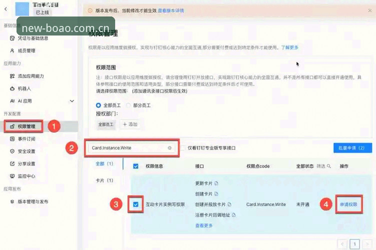Open 凭证与基础信息 in sidebar
This screenshot has height=250, width=376.
pyautogui.click(x=33, y=38)
